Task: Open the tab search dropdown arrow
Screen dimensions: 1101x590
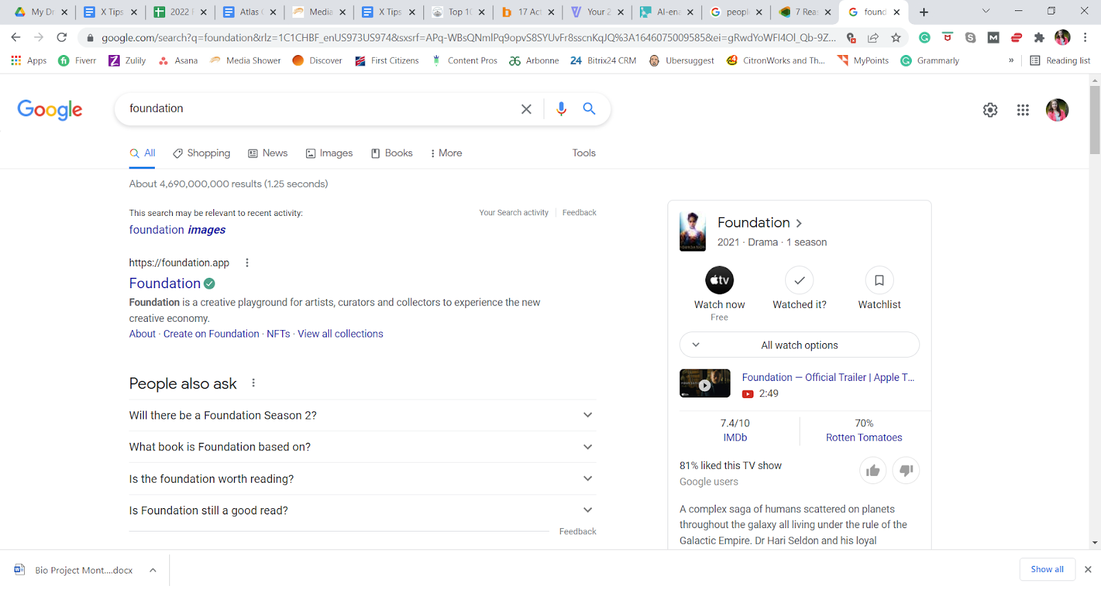Action: [x=986, y=12]
